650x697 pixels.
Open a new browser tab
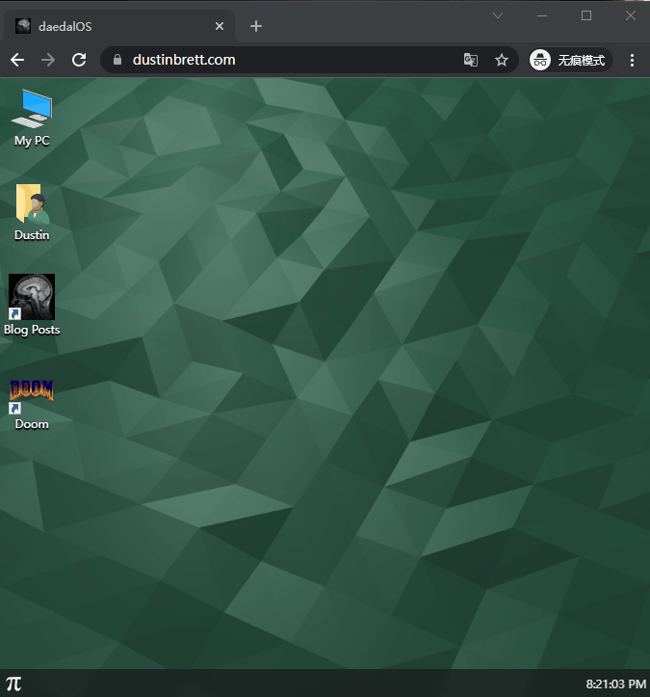(x=255, y=27)
